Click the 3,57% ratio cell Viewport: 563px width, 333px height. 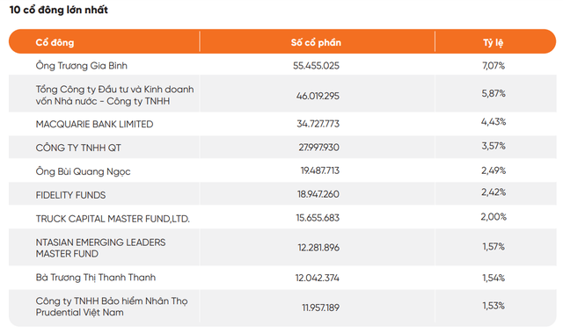[494, 146]
